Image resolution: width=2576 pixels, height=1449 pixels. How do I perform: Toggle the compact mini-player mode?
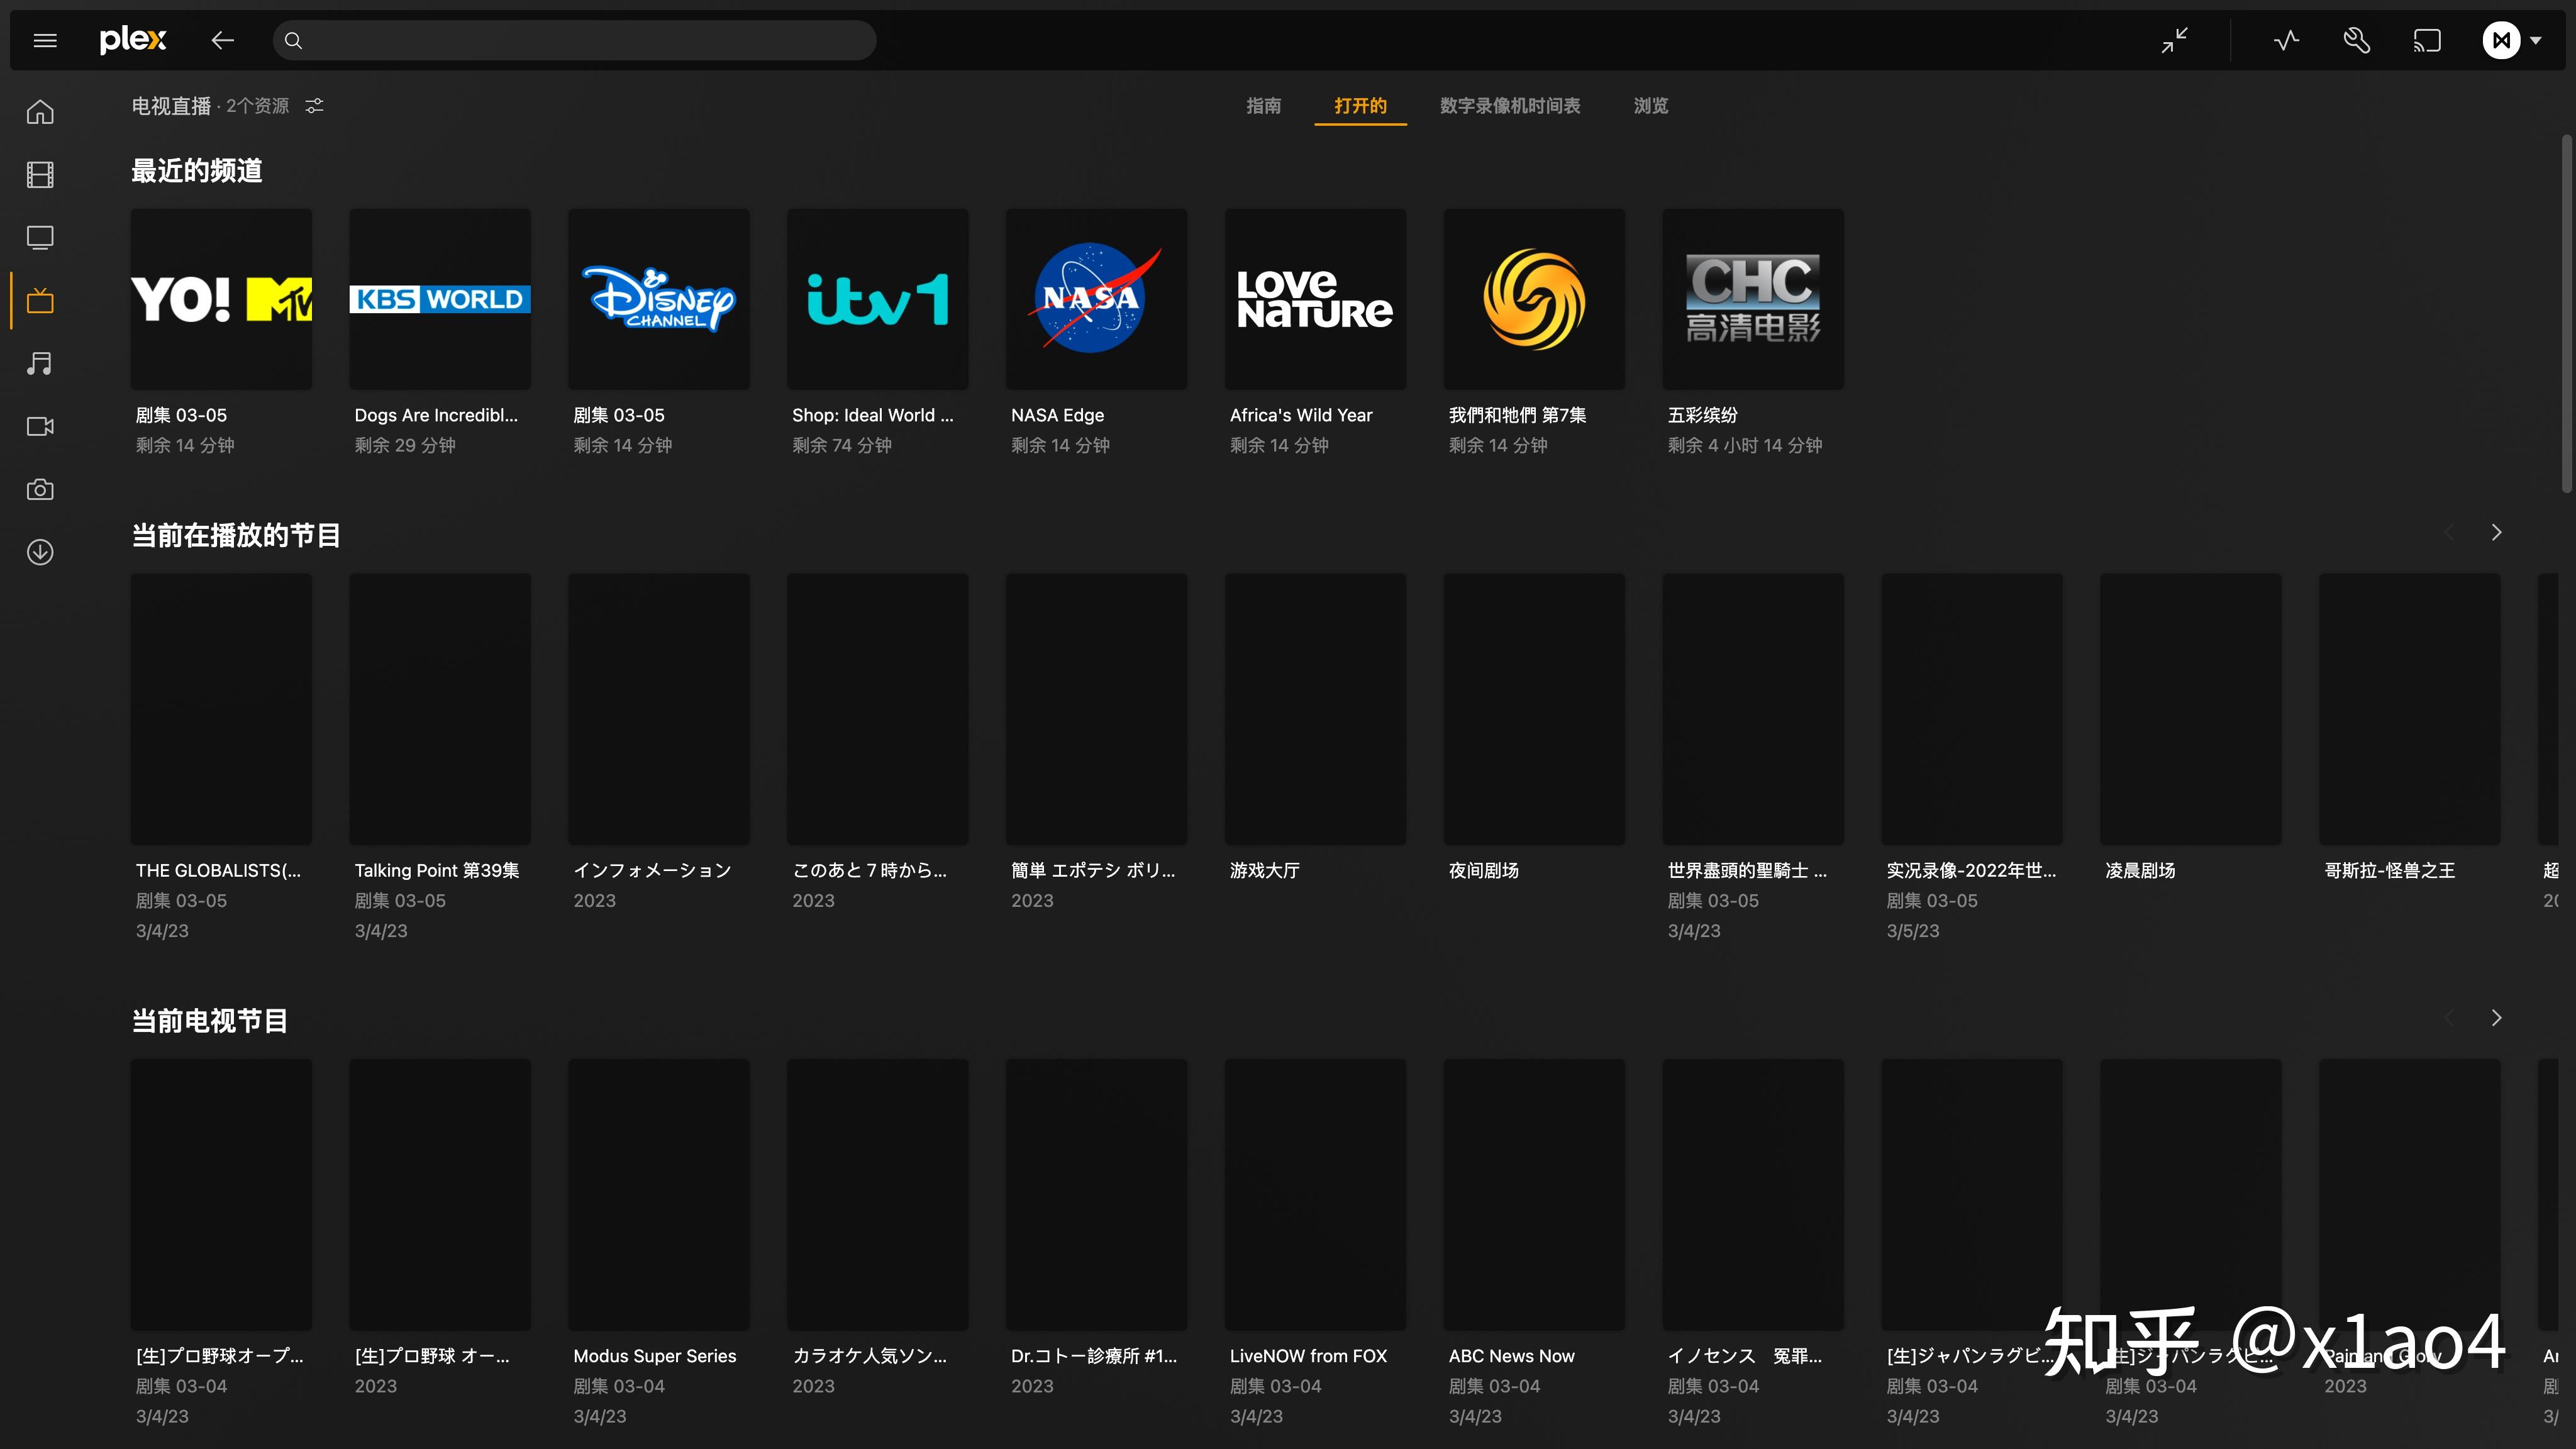point(2174,40)
